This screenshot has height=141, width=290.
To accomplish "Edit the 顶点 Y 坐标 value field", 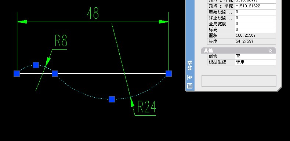I will click(x=255, y=6).
